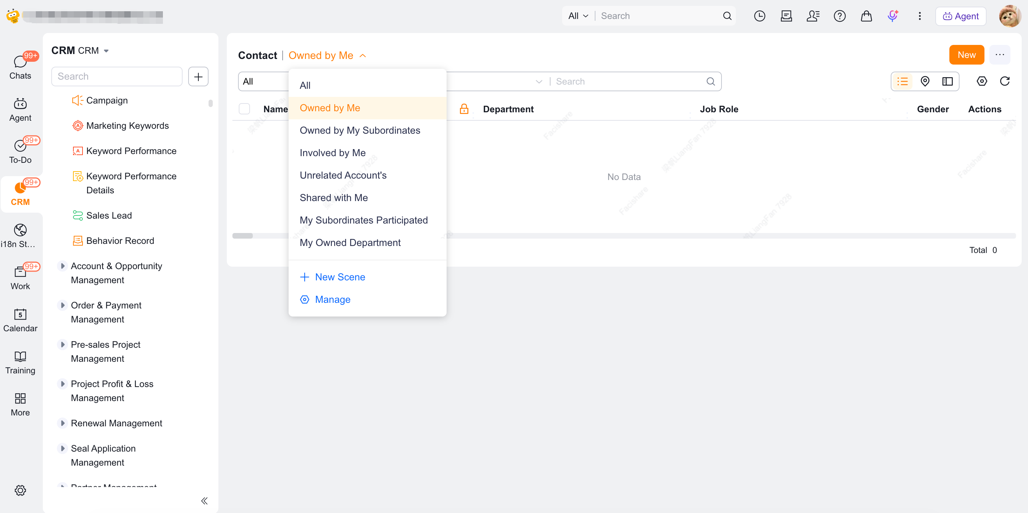
Task: Open settings gear at sidebar bottom
Action: coord(20,490)
